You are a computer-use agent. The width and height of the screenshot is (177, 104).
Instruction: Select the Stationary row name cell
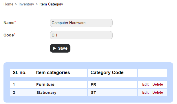[60, 93]
